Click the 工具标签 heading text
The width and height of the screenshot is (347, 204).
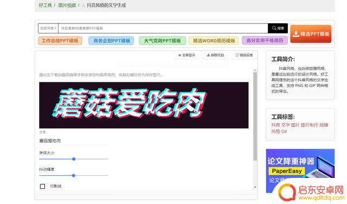tap(283, 117)
